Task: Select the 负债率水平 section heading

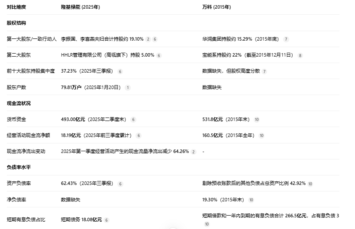Action: 19,167
